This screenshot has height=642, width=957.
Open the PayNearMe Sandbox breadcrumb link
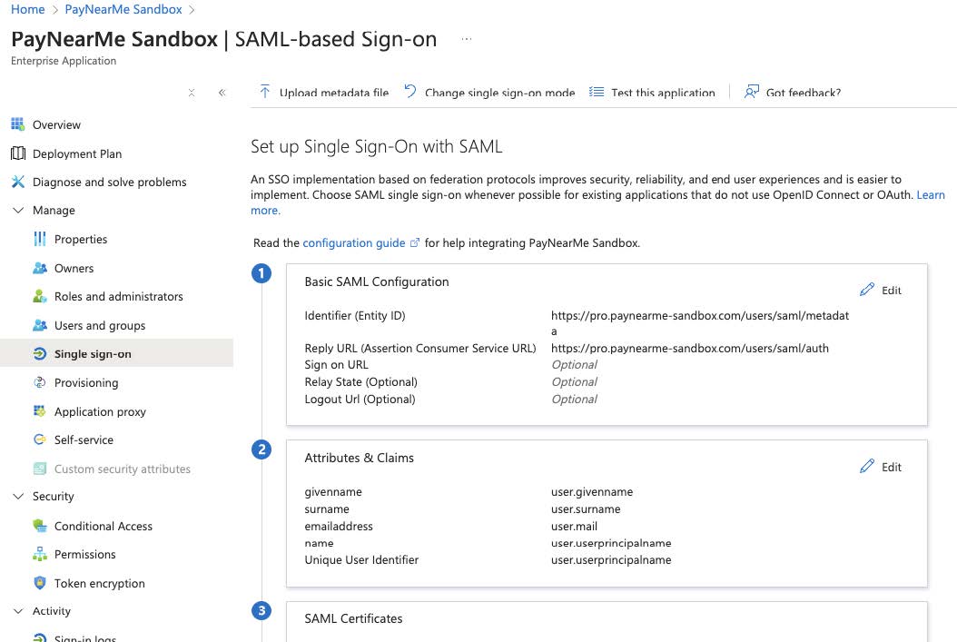[x=123, y=9]
